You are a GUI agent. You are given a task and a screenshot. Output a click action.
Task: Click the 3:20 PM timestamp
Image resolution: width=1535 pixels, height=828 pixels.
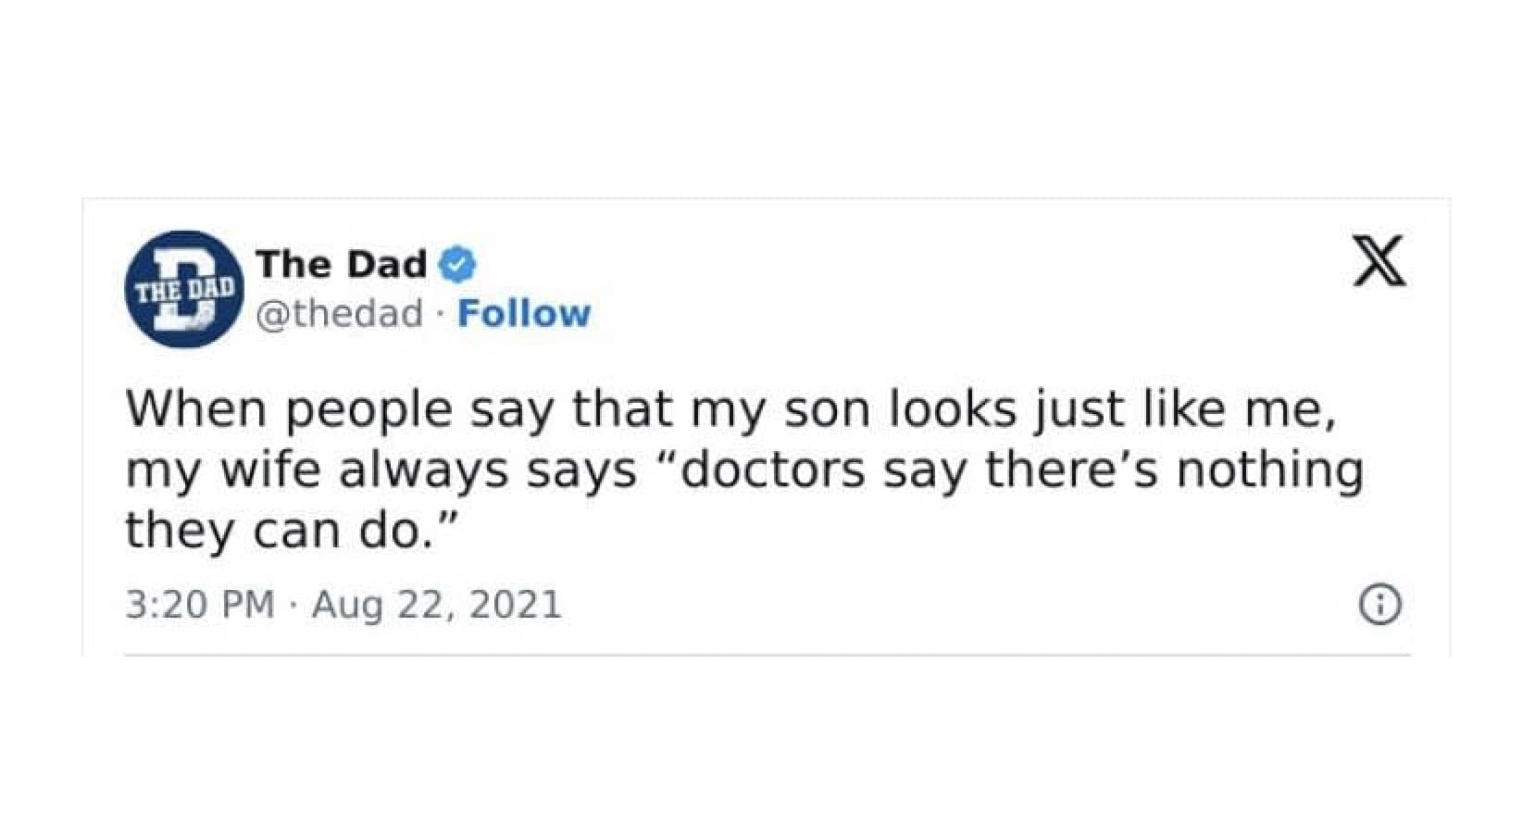click(x=200, y=605)
